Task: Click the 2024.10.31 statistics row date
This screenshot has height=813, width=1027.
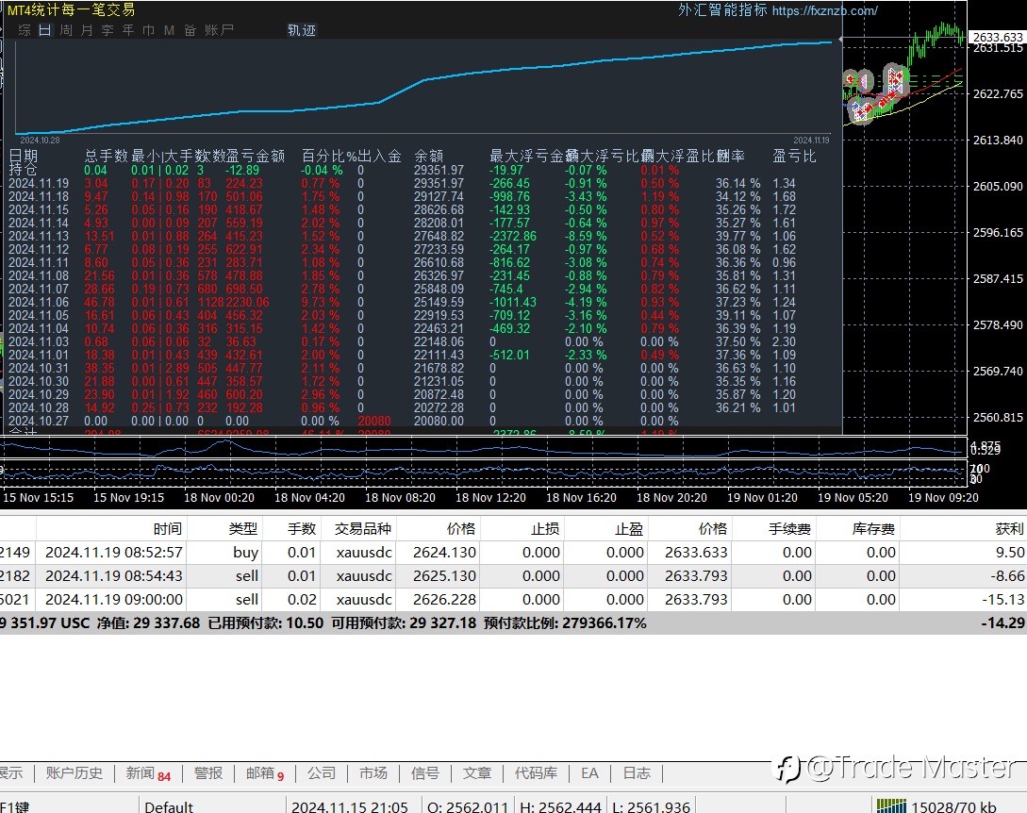Action: coord(38,368)
